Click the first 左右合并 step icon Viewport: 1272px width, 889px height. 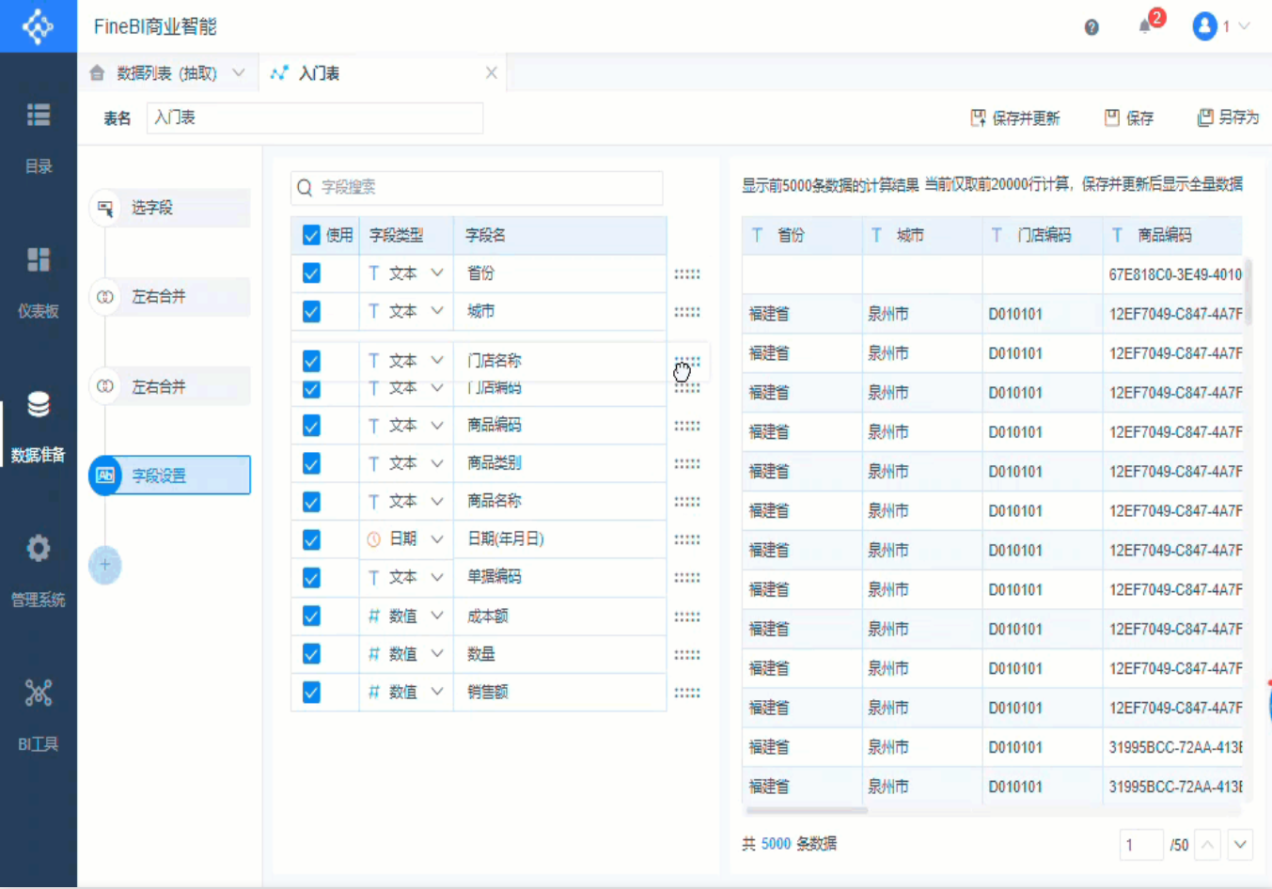[x=105, y=297]
